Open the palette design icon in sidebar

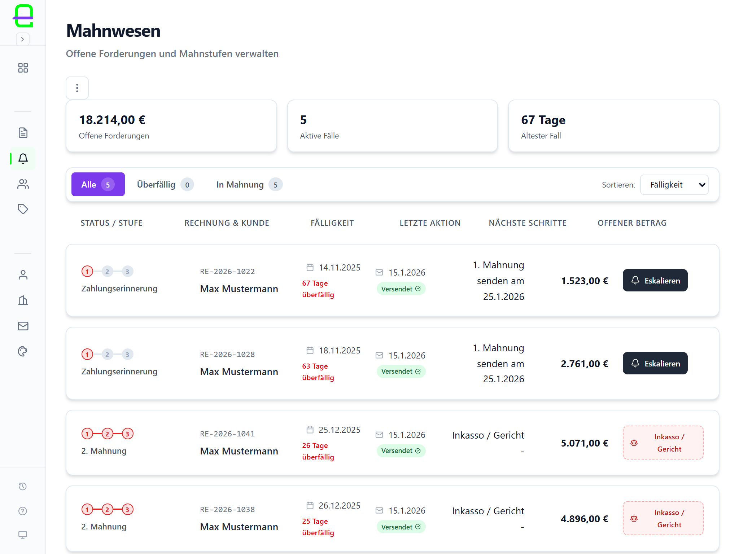tap(23, 351)
